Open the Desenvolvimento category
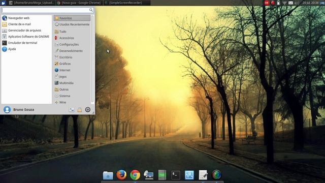 tap(72, 51)
